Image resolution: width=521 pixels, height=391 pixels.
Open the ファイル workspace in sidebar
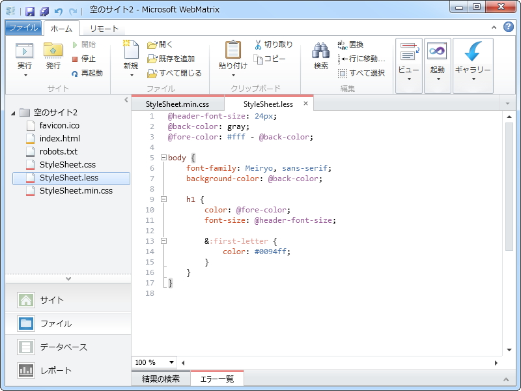tap(68, 323)
